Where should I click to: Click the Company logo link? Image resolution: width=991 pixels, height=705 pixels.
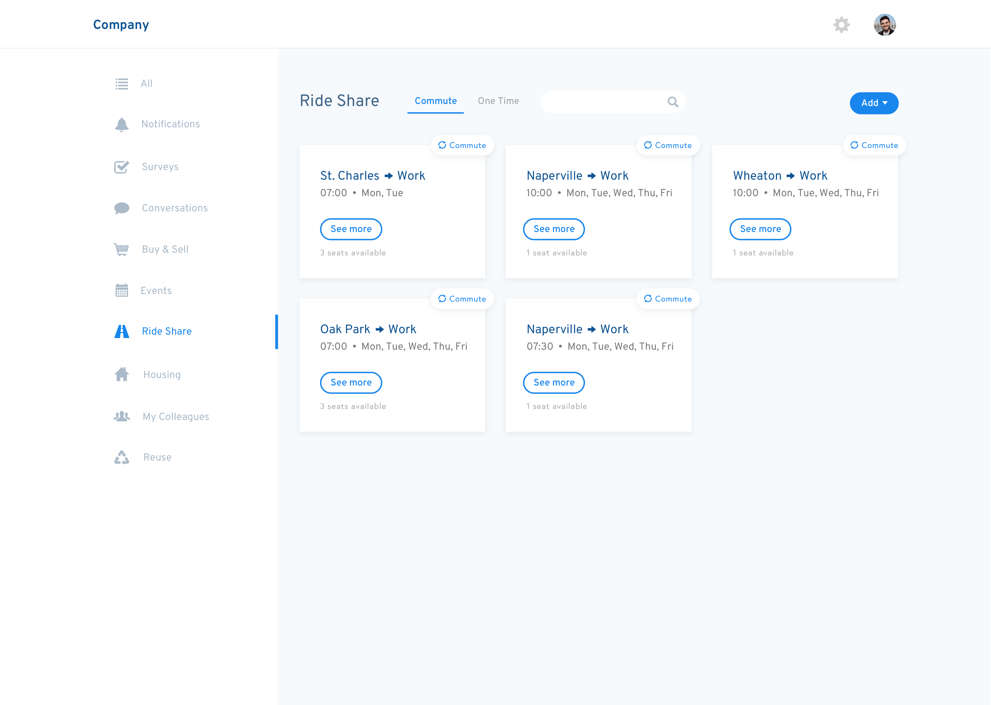[x=121, y=25]
